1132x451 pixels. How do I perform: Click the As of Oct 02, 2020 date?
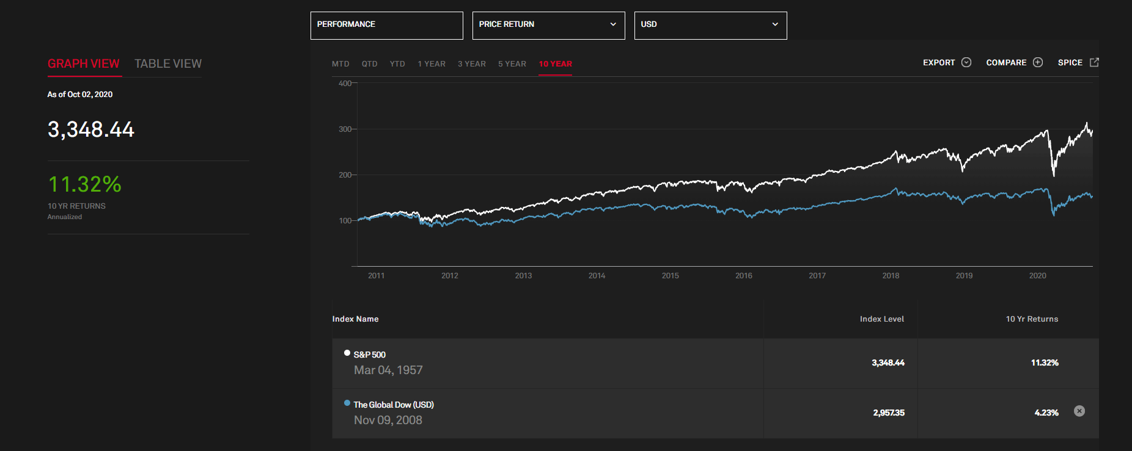[x=80, y=95]
